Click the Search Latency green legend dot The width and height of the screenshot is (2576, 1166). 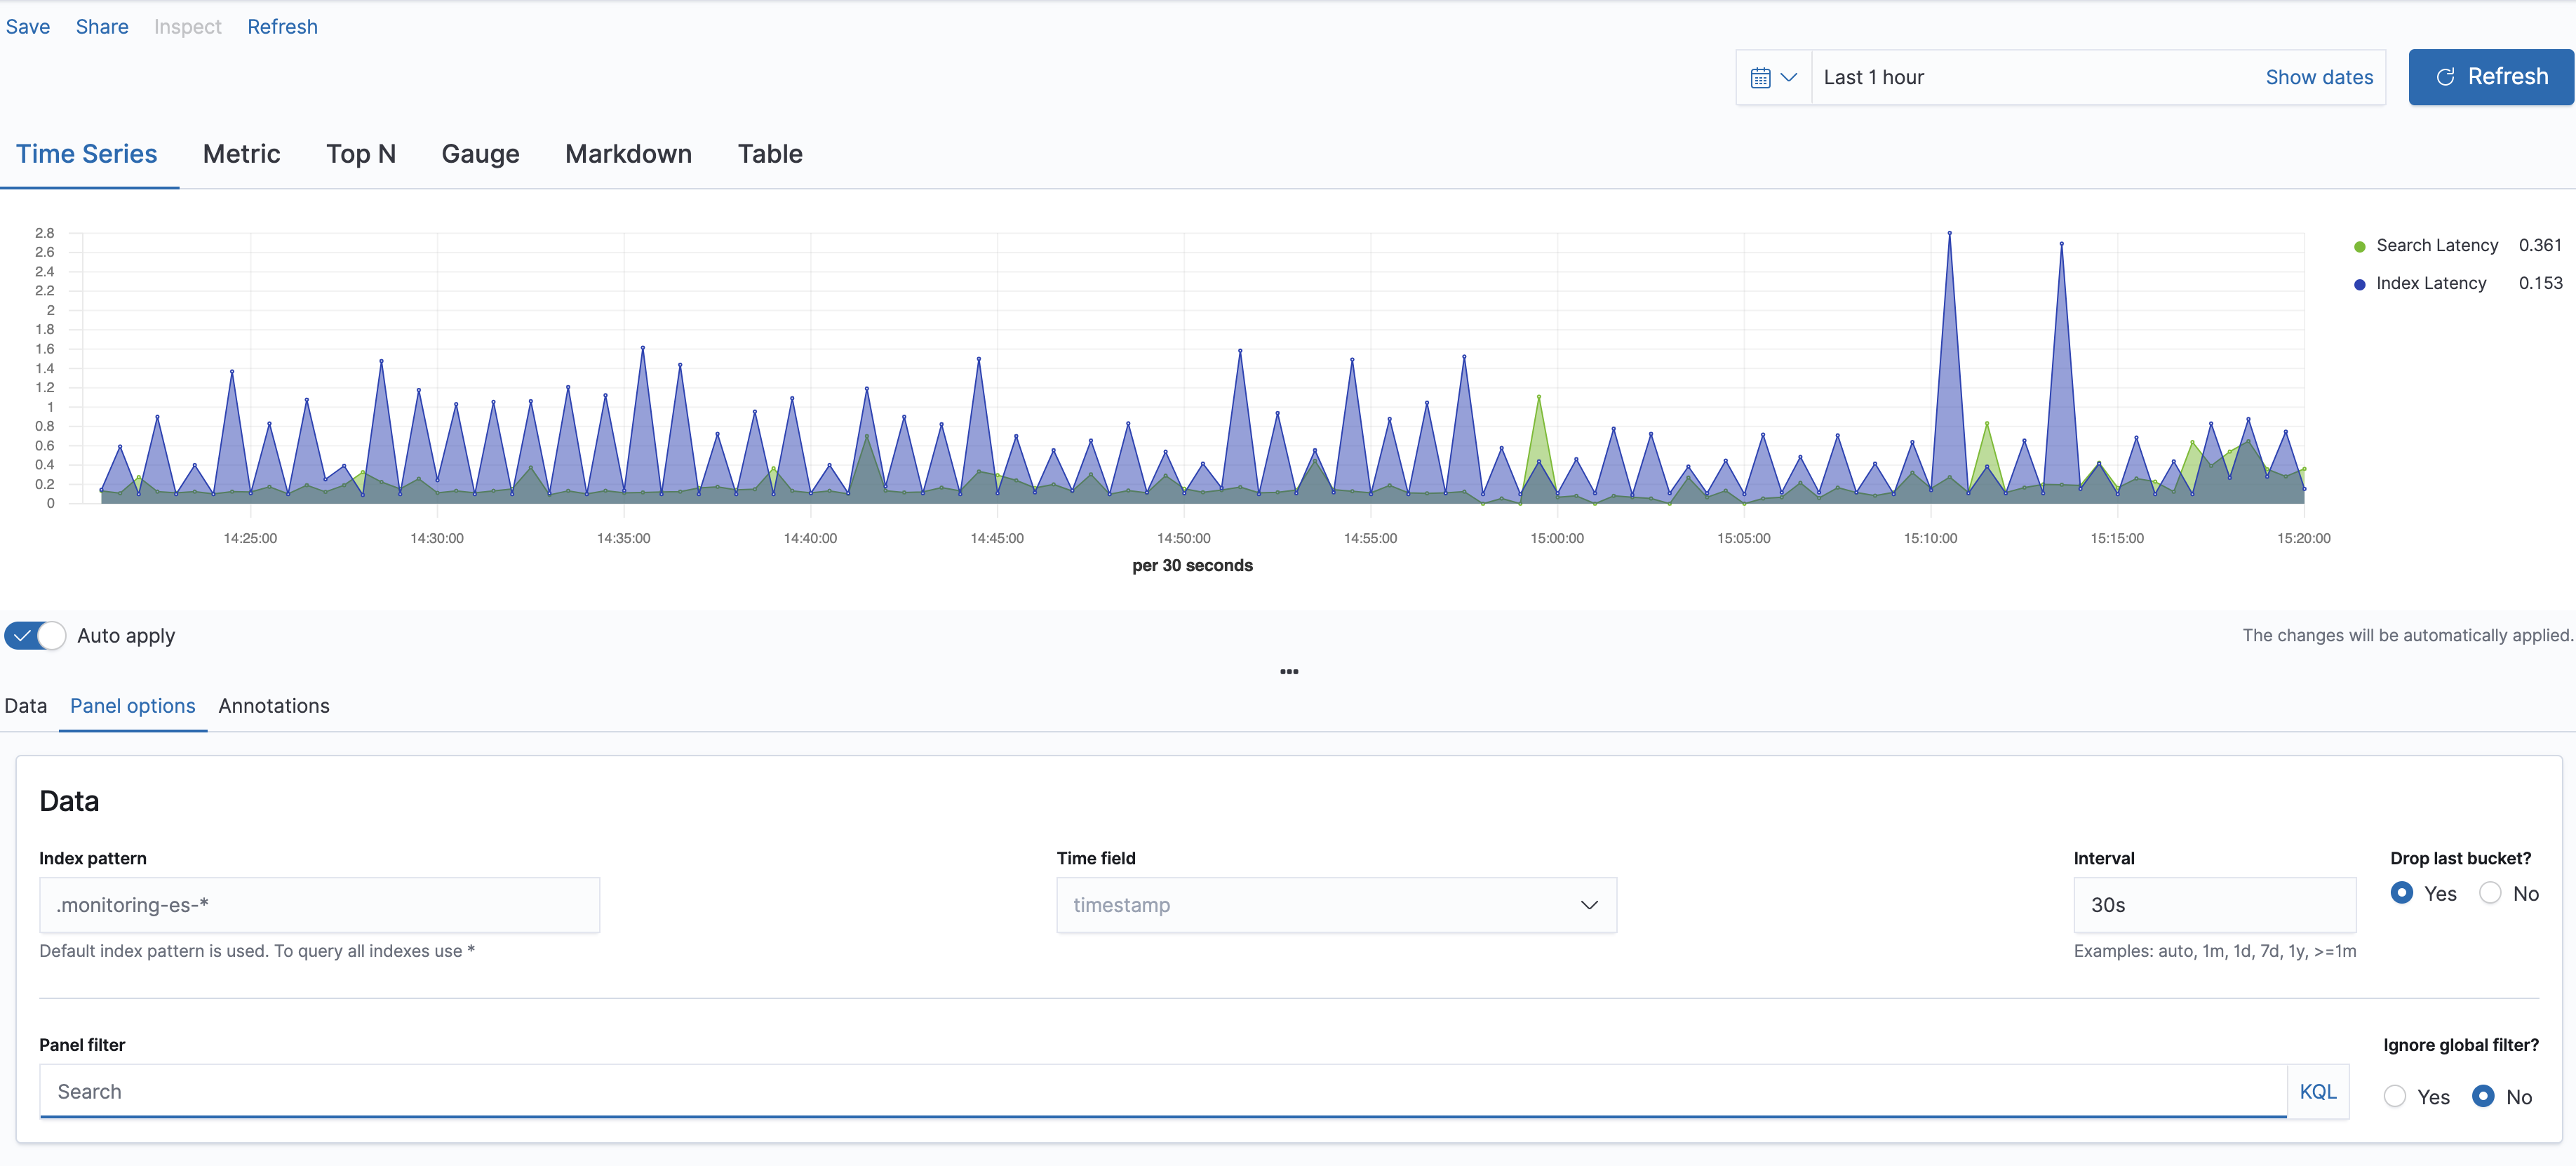2359,246
